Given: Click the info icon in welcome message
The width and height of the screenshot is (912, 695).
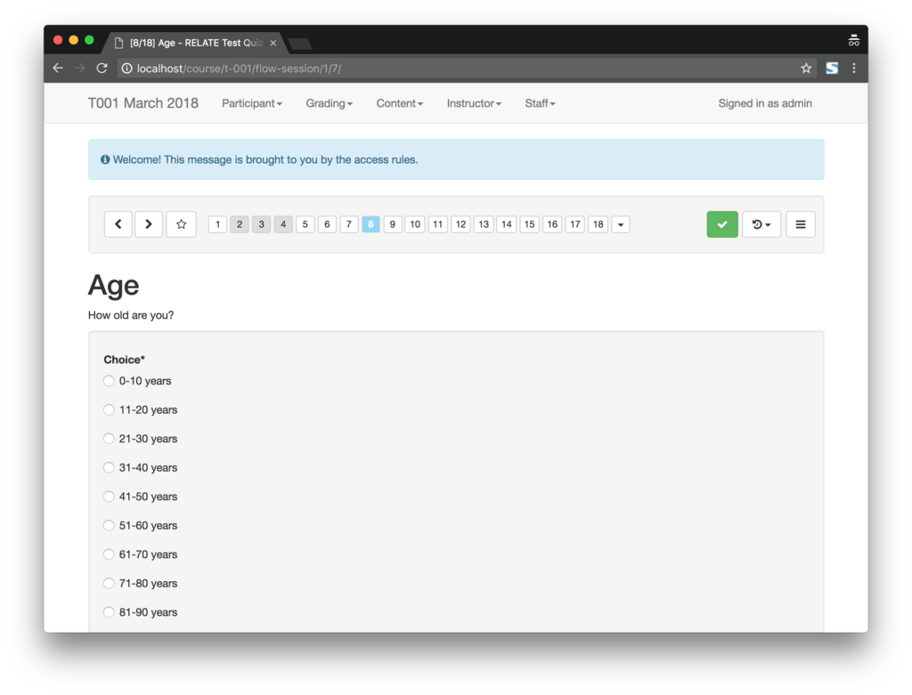Looking at the screenshot, I should 105,159.
